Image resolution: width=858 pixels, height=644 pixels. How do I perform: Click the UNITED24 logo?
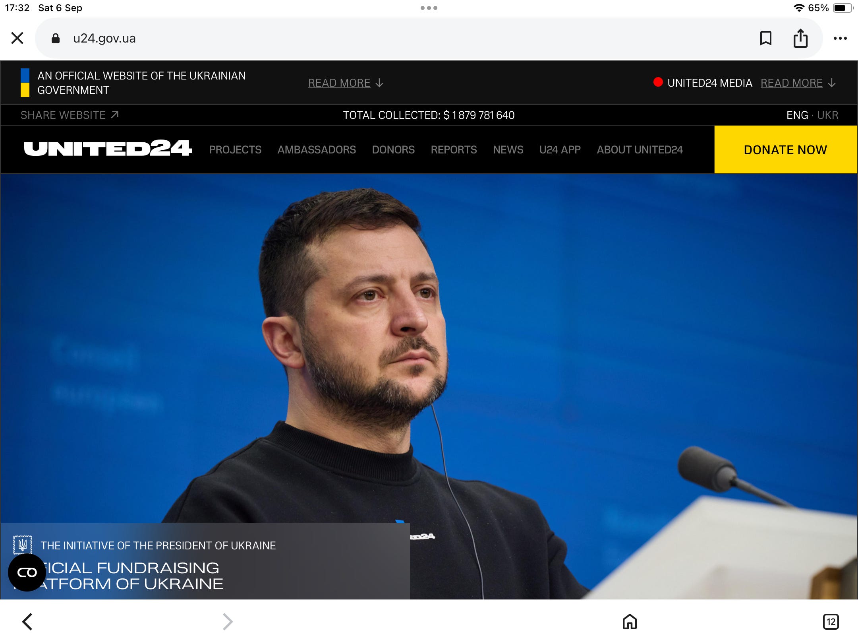tap(108, 149)
